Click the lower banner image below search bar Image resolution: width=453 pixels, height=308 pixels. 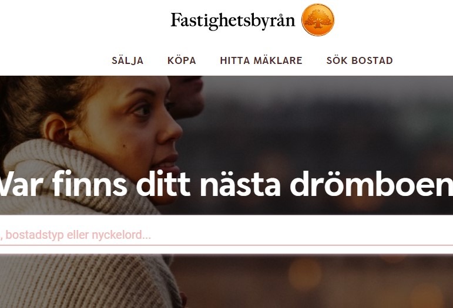pos(227,281)
